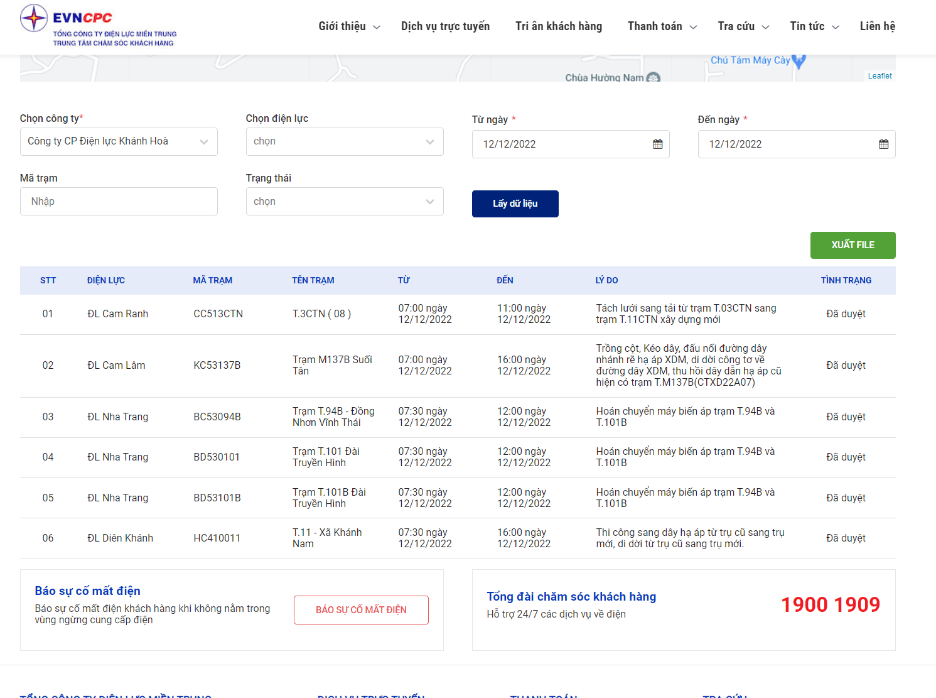Click the green XUẤT FILE button
Image resolution: width=936 pixels, height=698 pixels.
(853, 245)
